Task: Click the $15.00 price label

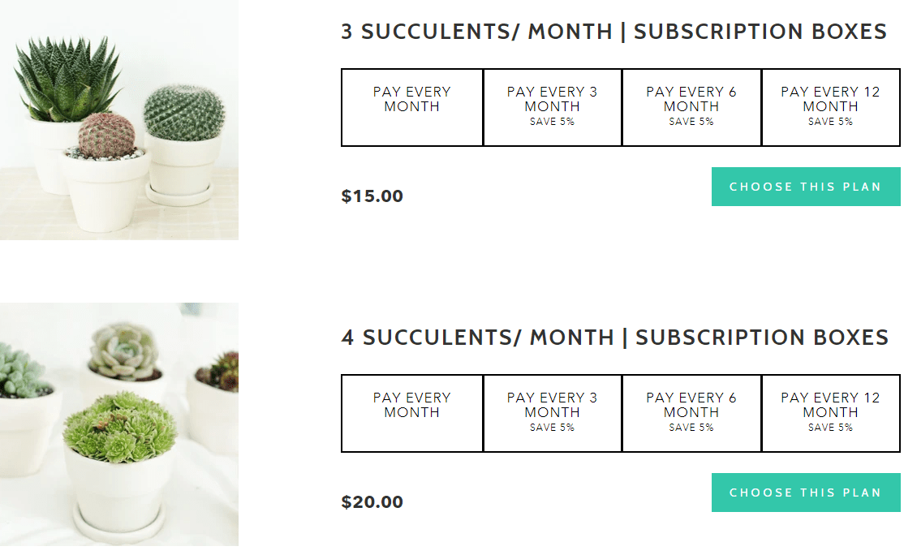Action: [x=372, y=196]
